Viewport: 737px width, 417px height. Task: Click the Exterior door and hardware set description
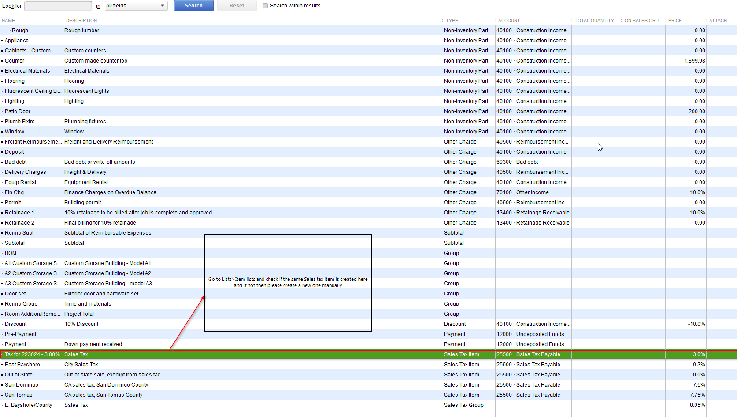coord(101,294)
